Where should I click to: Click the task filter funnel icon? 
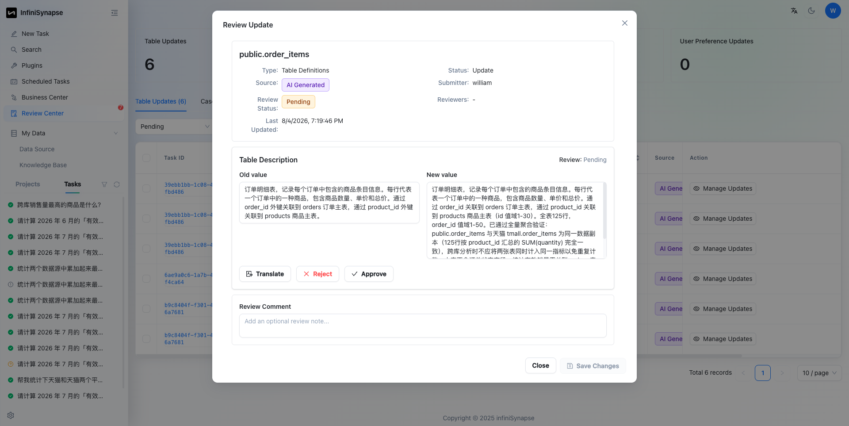coord(104,184)
